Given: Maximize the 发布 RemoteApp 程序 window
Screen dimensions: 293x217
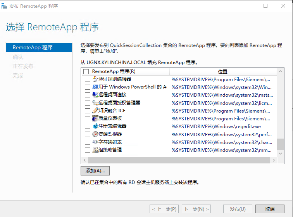Looking at the screenshot, I should (x=265, y=6).
